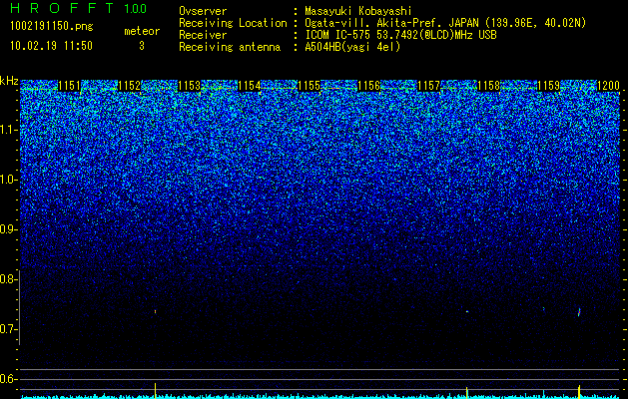Click the 0.8 kHz axis label

(9, 279)
